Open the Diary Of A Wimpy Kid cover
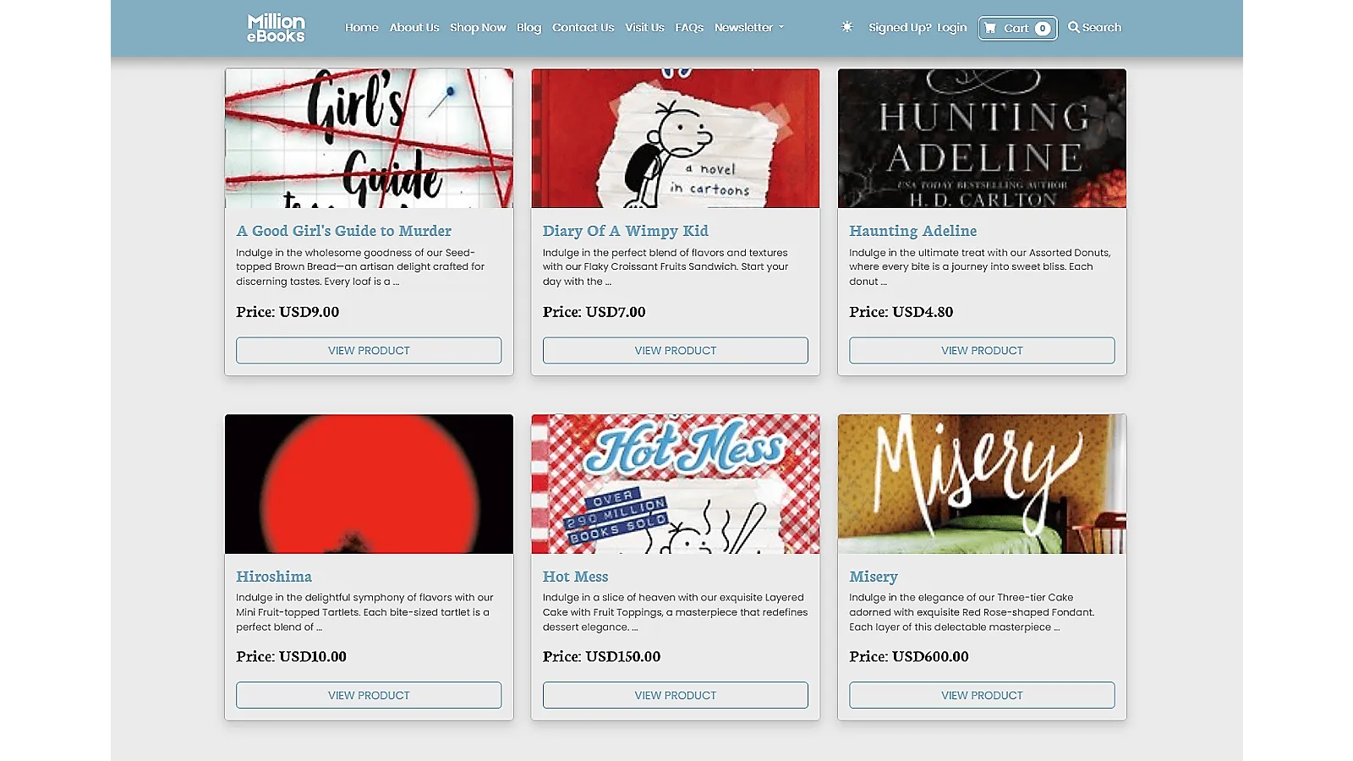Viewport: 1353px width, 761px height. [x=675, y=138]
